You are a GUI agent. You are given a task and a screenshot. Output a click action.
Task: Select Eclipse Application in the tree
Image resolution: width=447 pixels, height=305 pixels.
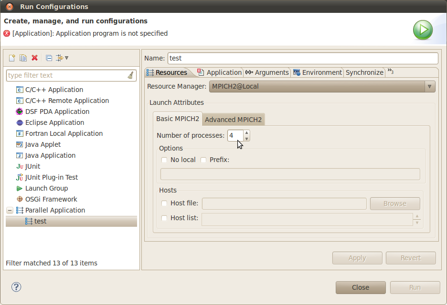pos(54,122)
